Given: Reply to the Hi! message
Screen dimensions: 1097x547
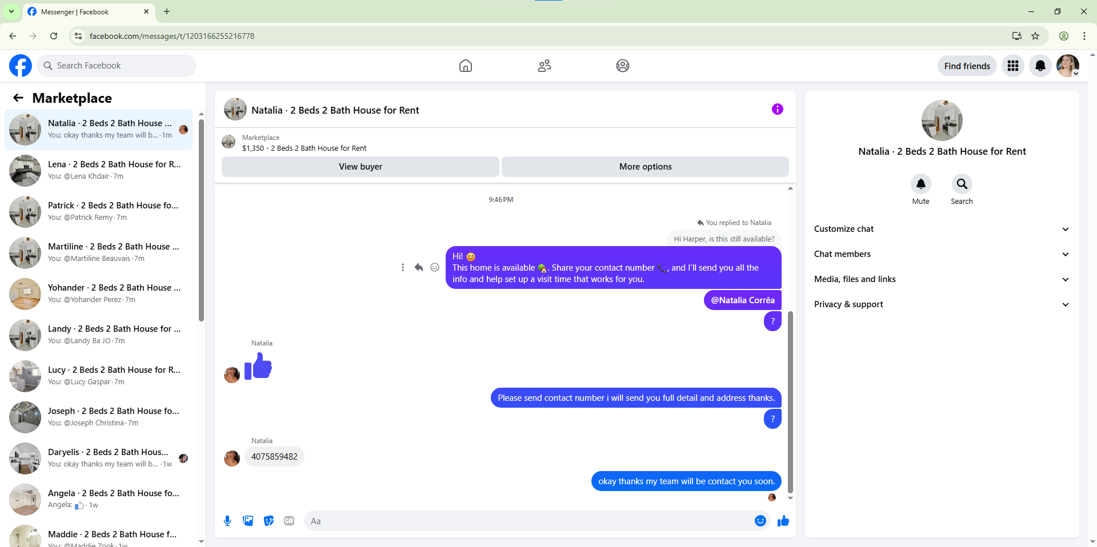Looking at the screenshot, I should 419,267.
